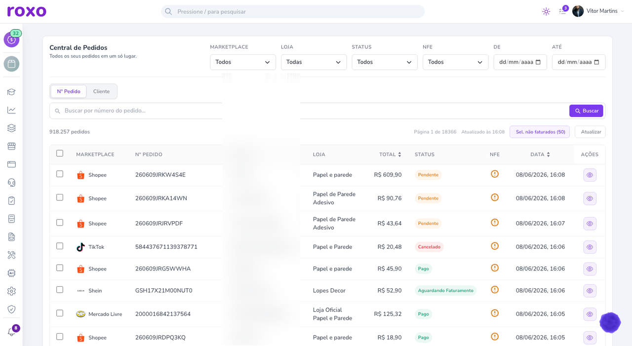Click the NFE warning icon for Shein order
Image resolution: width=632 pixels, height=346 pixels.
495,290
